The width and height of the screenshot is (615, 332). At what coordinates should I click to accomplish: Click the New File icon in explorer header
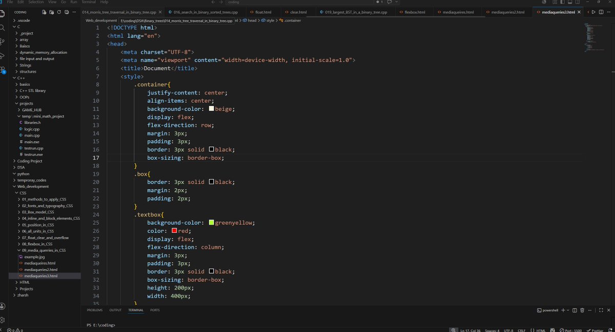click(x=45, y=12)
